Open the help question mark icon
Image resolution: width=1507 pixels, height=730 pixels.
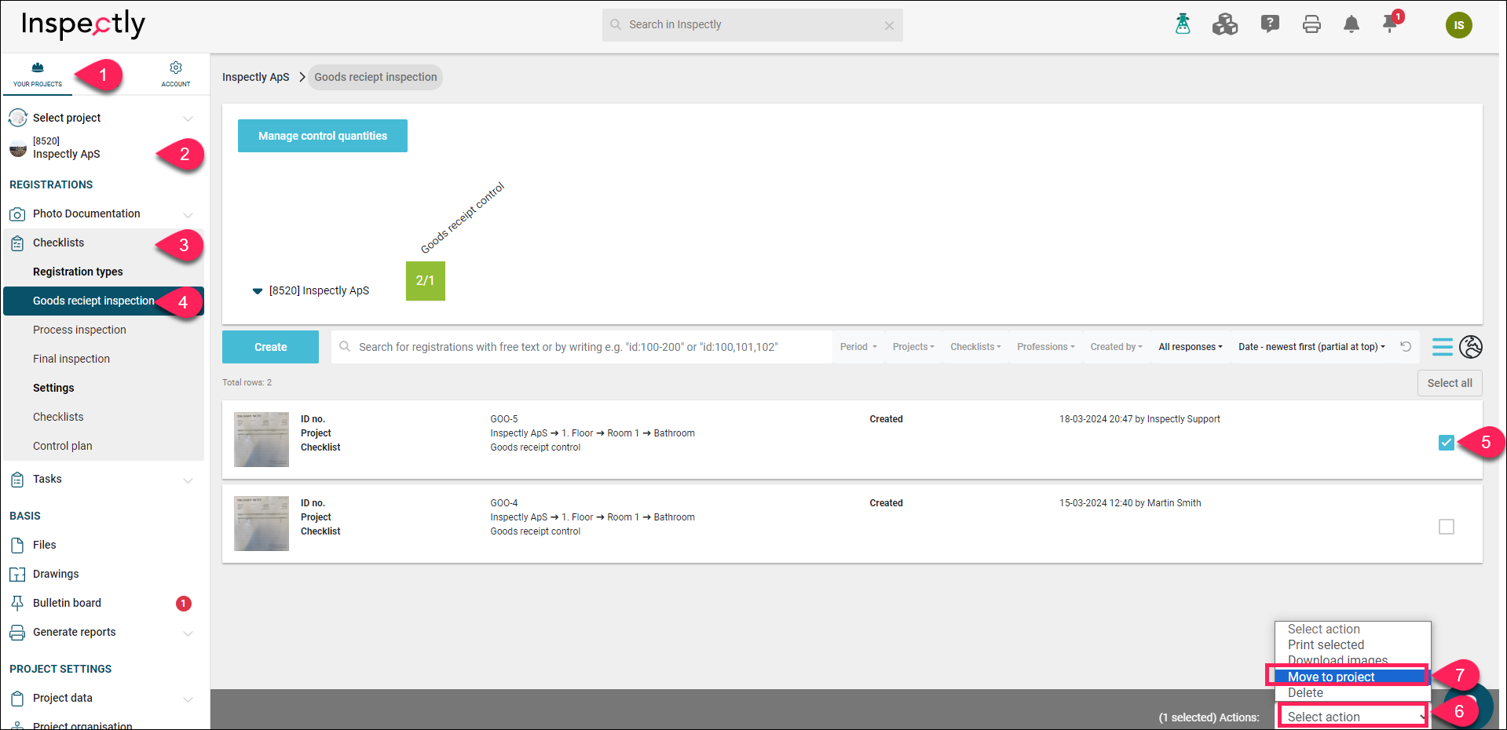1270,24
